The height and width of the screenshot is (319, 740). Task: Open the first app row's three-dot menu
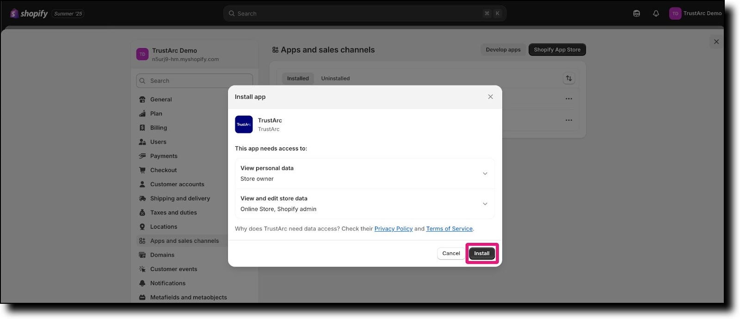569,99
